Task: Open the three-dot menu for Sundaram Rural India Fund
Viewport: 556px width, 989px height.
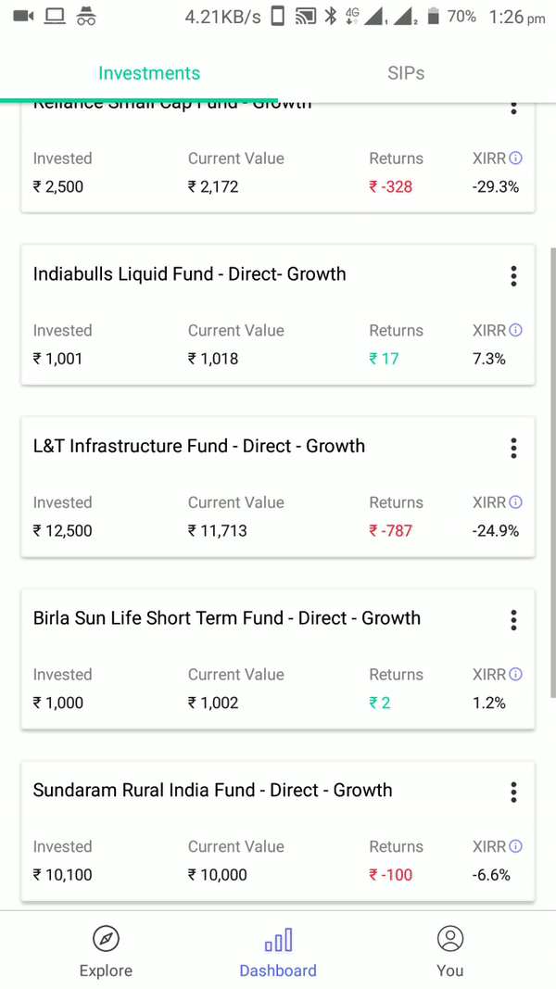Action: (513, 792)
